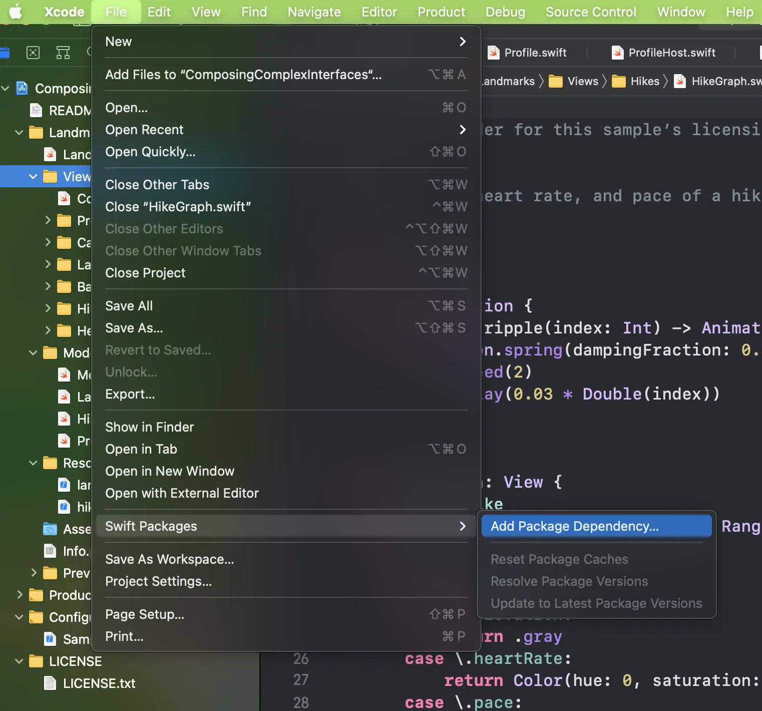Expand the Products folder chevron
The width and height of the screenshot is (762, 711).
(19, 595)
